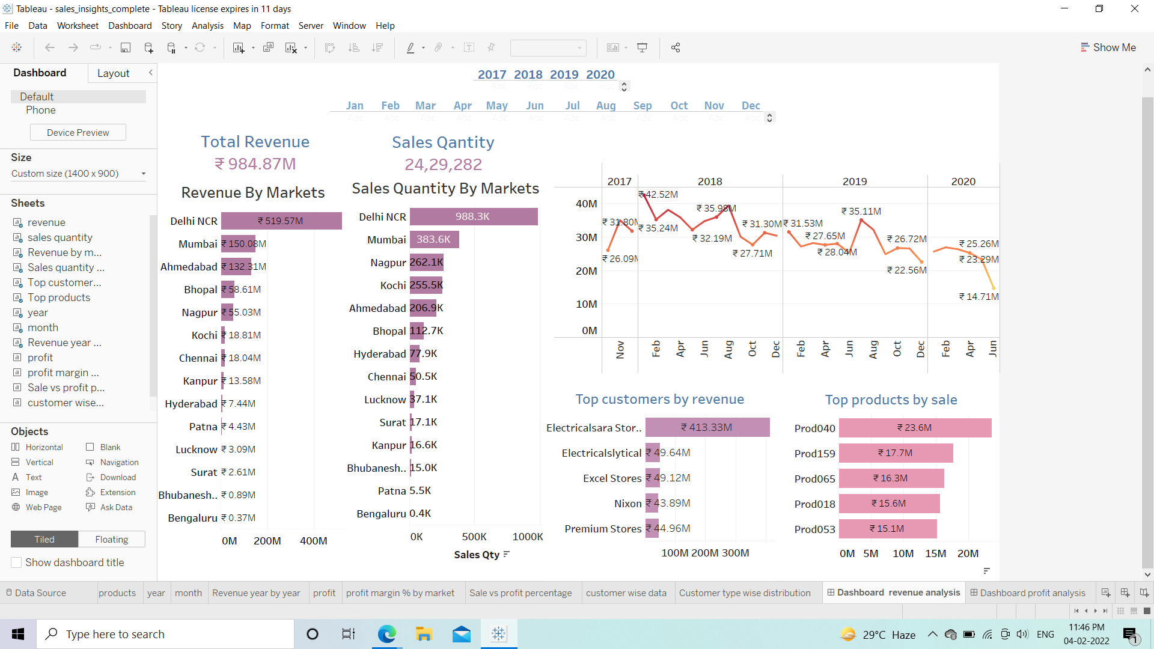Go to the Data Source tab
Image resolution: width=1154 pixels, height=649 pixels.
(x=36, y=593)
